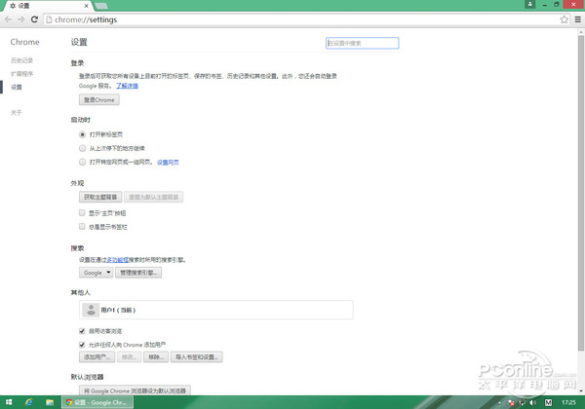Click the 获取主题背景 button
This screenshot has height=409, width=585.
tap(100, 197)
